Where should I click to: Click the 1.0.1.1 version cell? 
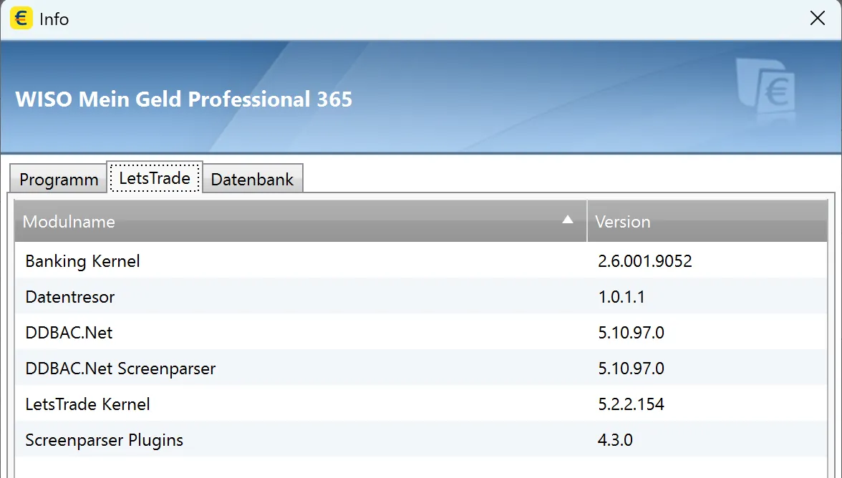coord(621,297)
